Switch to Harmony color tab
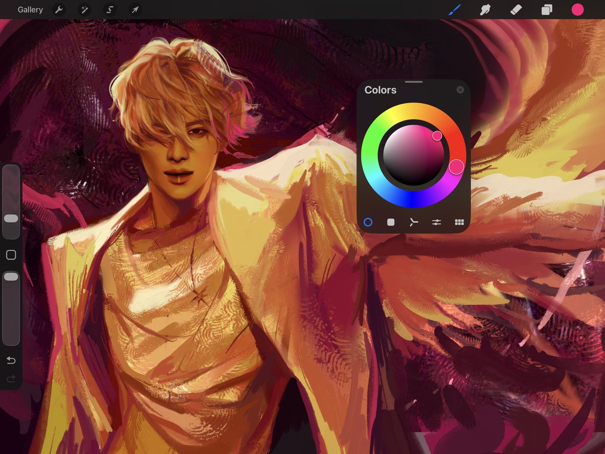The width and height of the screenshot is (605, 454). coord(413,222)
